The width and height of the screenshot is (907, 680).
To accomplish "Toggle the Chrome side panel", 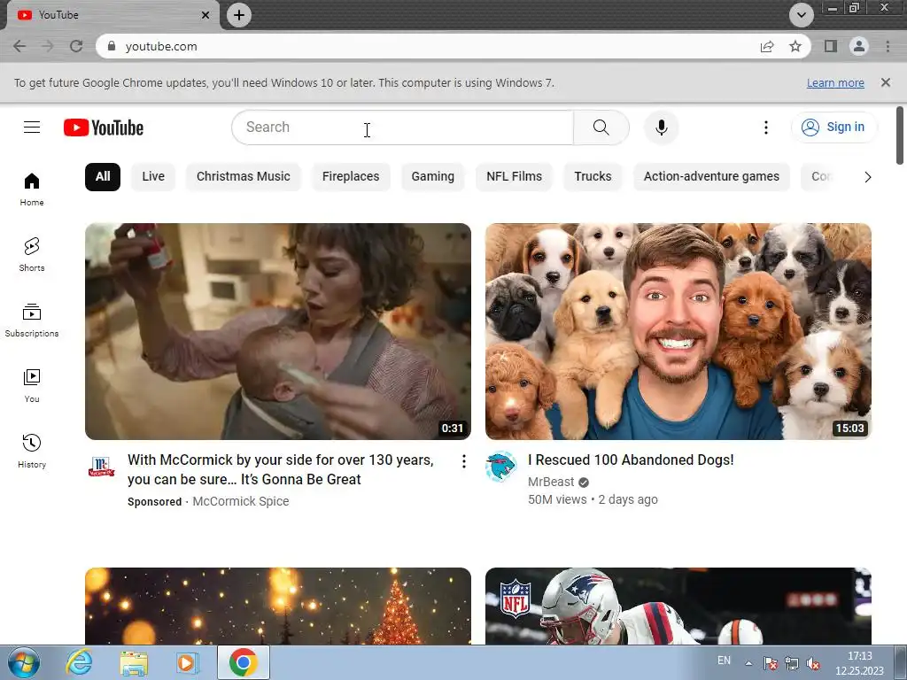I will coord(831,46).
